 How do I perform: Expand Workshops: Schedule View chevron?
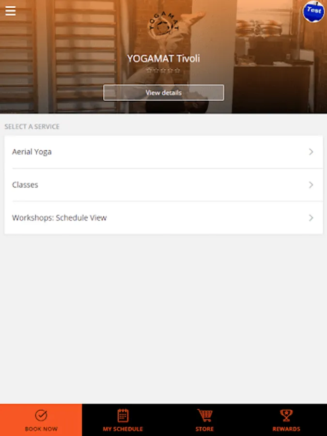(311, 218)
